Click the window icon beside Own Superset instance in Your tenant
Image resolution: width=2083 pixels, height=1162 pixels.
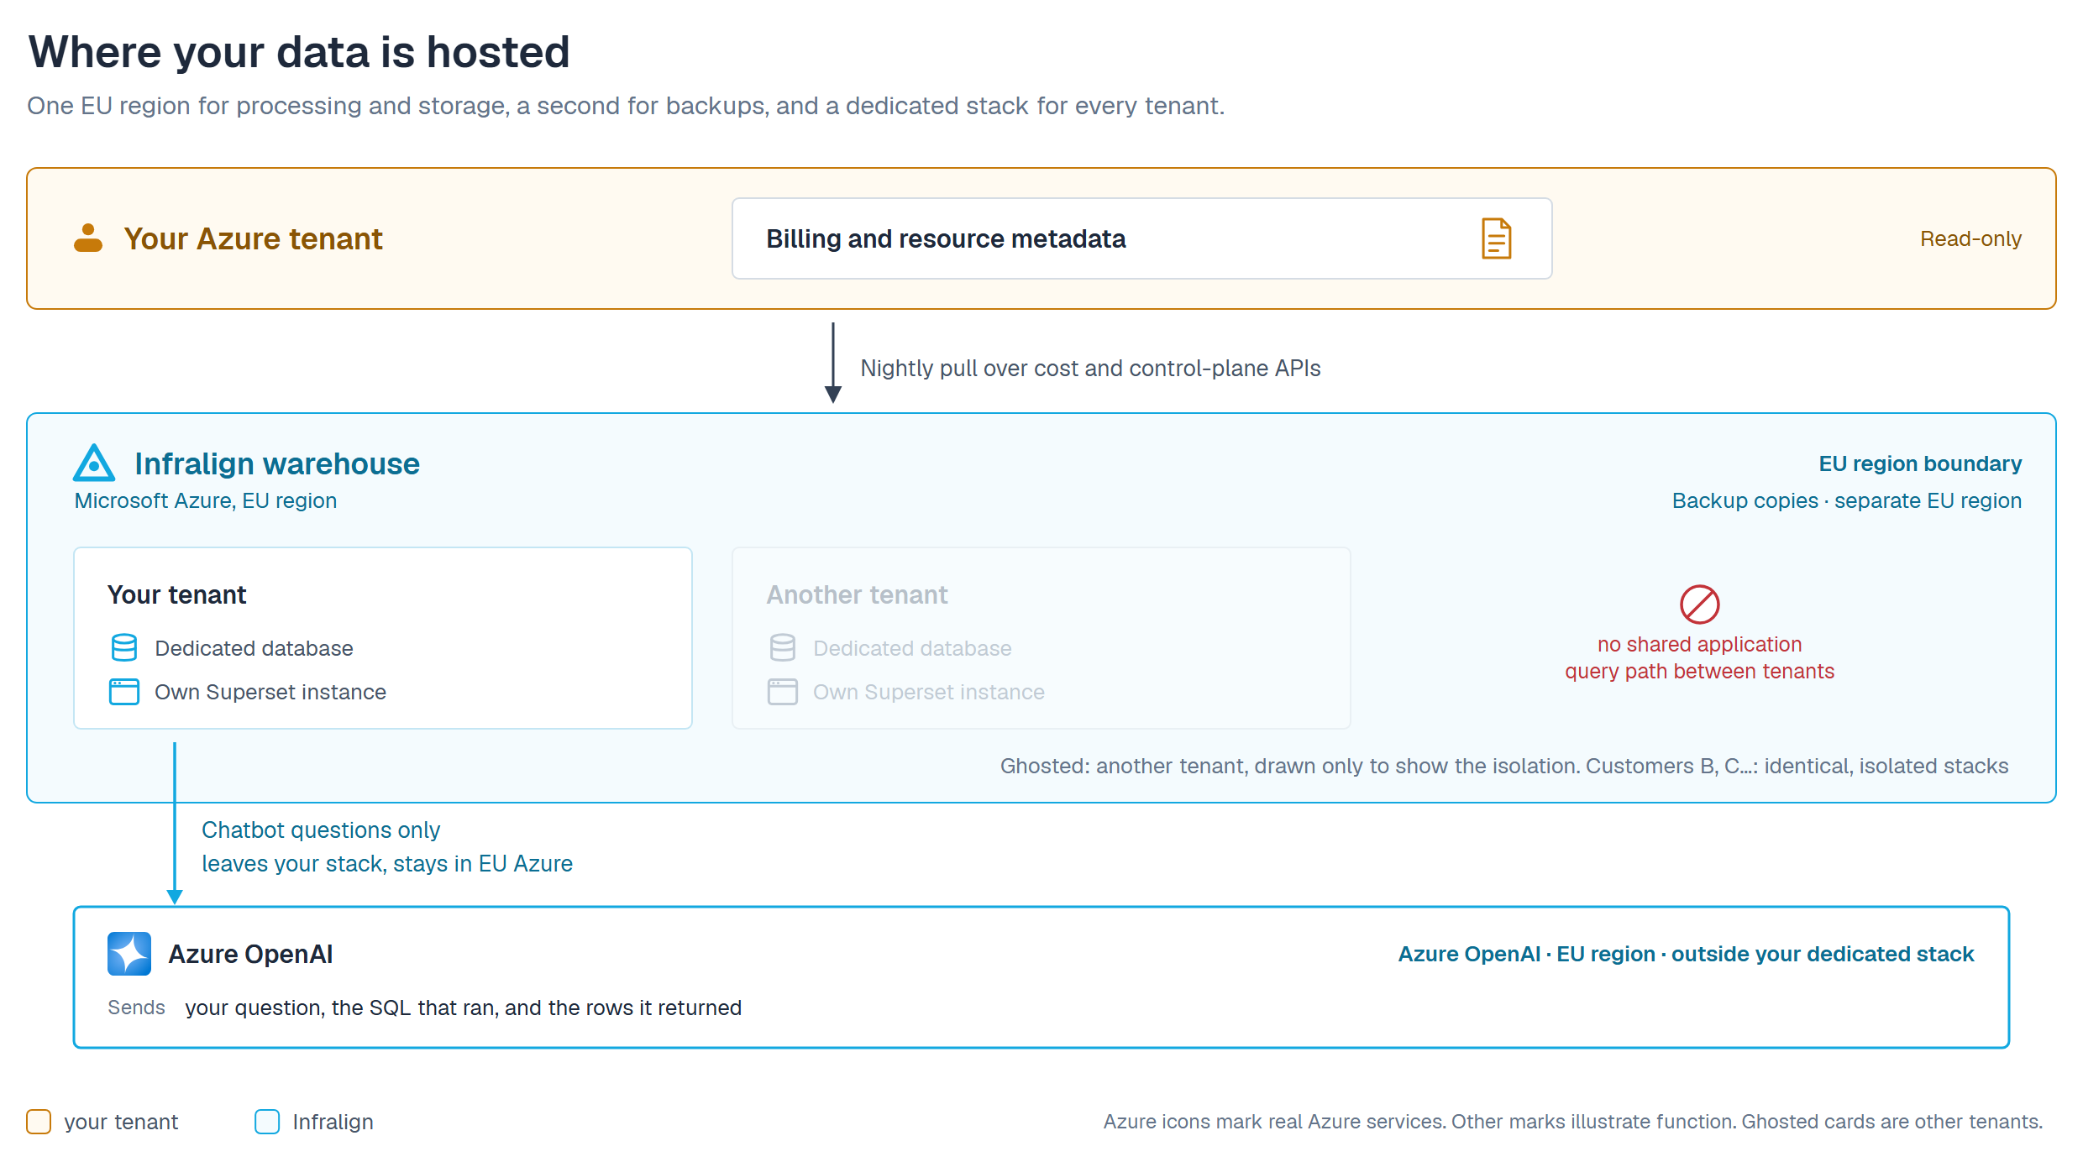124,692
